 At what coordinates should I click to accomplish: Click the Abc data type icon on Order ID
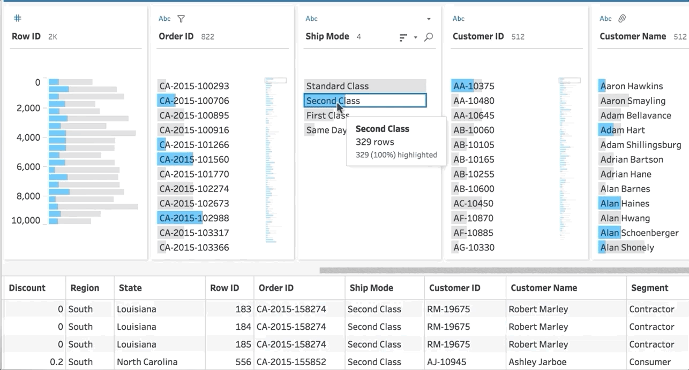point(164,19)
